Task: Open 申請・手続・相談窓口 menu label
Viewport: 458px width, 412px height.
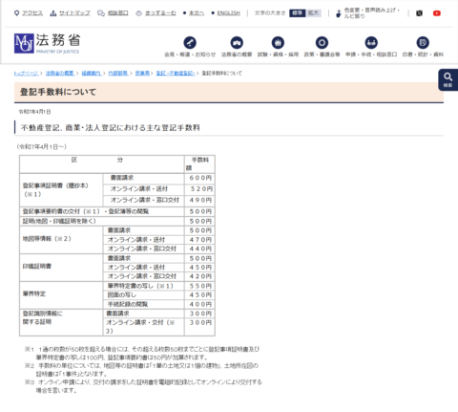Action: click(x=371, y=54)
